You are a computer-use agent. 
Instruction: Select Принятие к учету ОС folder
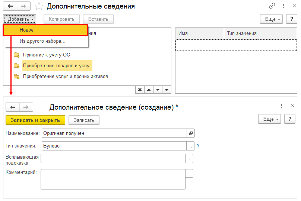click(x=47, y=55)
